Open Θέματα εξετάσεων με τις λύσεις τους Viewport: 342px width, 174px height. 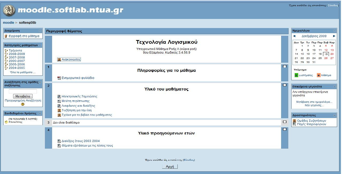click(87, 145)
